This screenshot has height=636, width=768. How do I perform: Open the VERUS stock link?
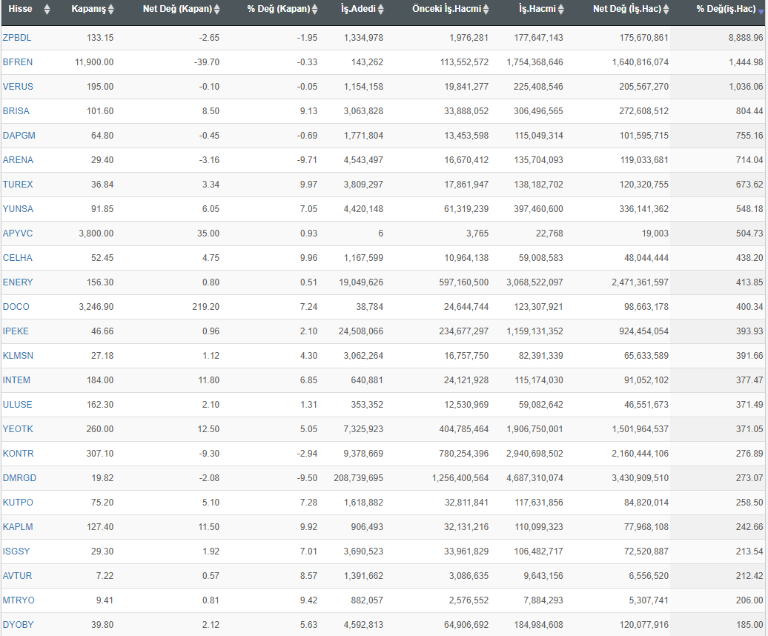pos(18,87)
